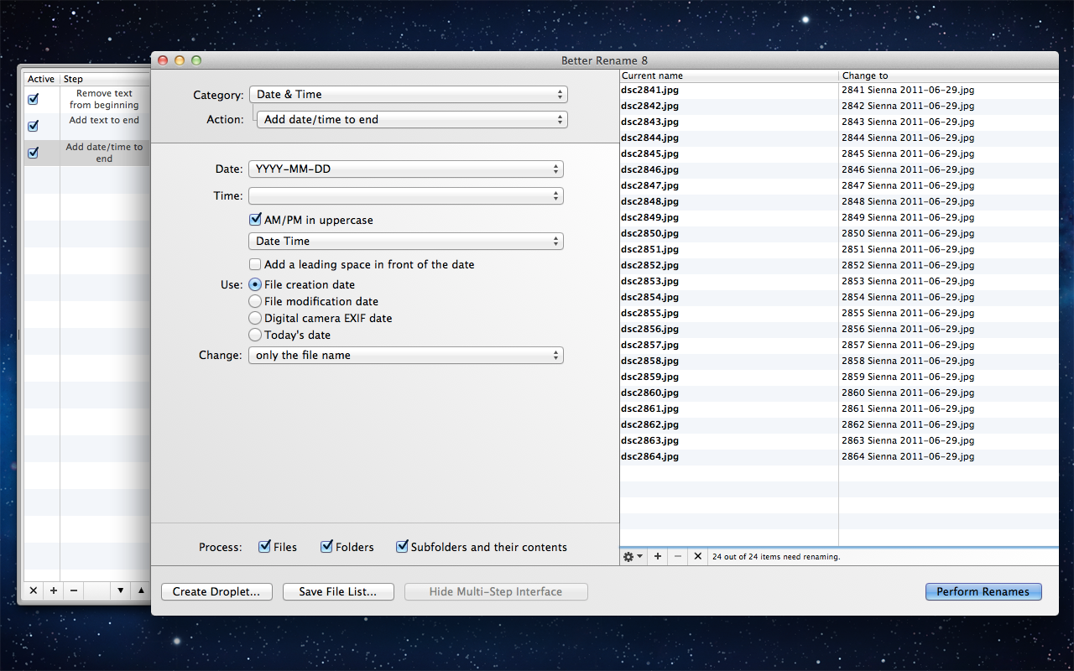Open the Category dropdown showing Date & Time
Viewport: 1074px width, 671px height.
[x=409, y=95]
